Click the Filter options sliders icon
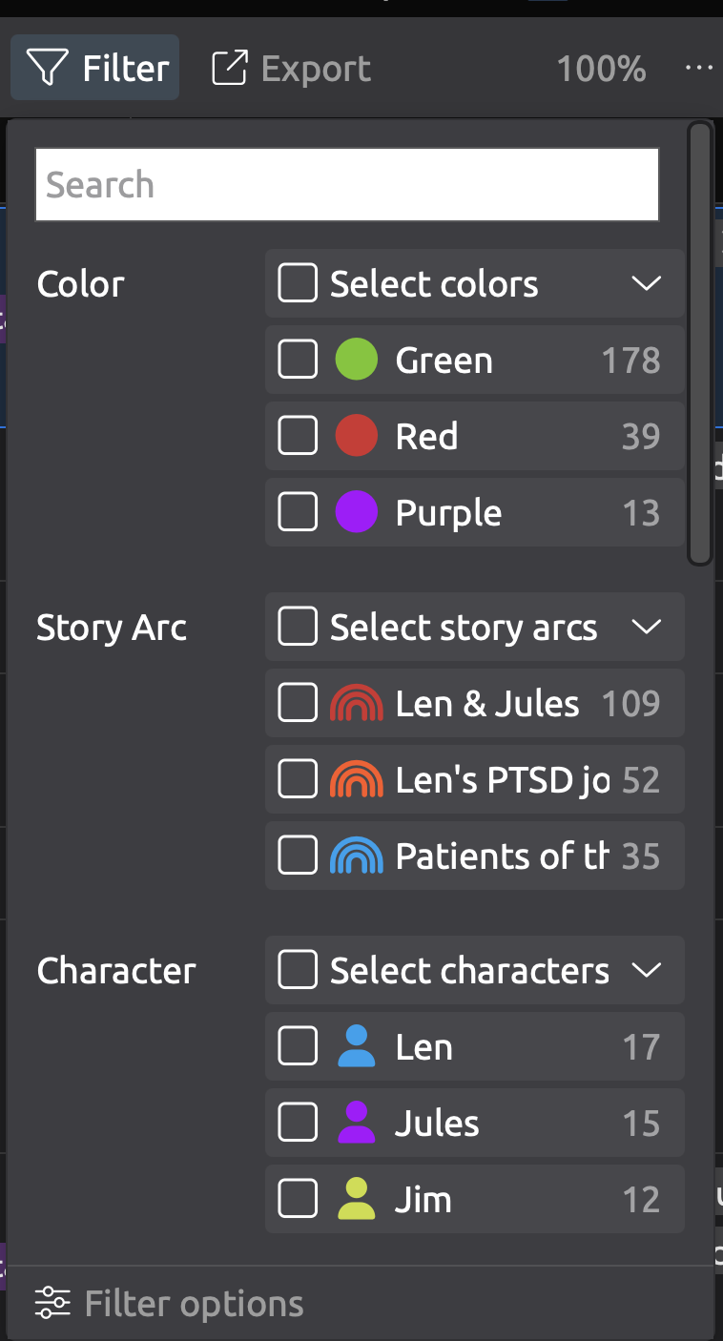This screenshot has height=1341, width=723. click(x=52, y=1303)
